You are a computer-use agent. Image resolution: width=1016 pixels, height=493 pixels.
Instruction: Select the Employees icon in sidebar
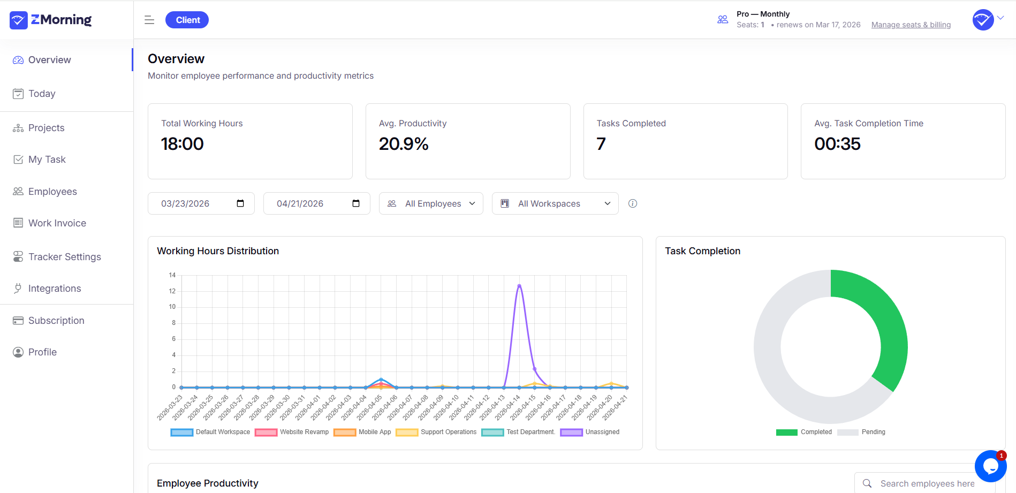click(x=18, y=191)
